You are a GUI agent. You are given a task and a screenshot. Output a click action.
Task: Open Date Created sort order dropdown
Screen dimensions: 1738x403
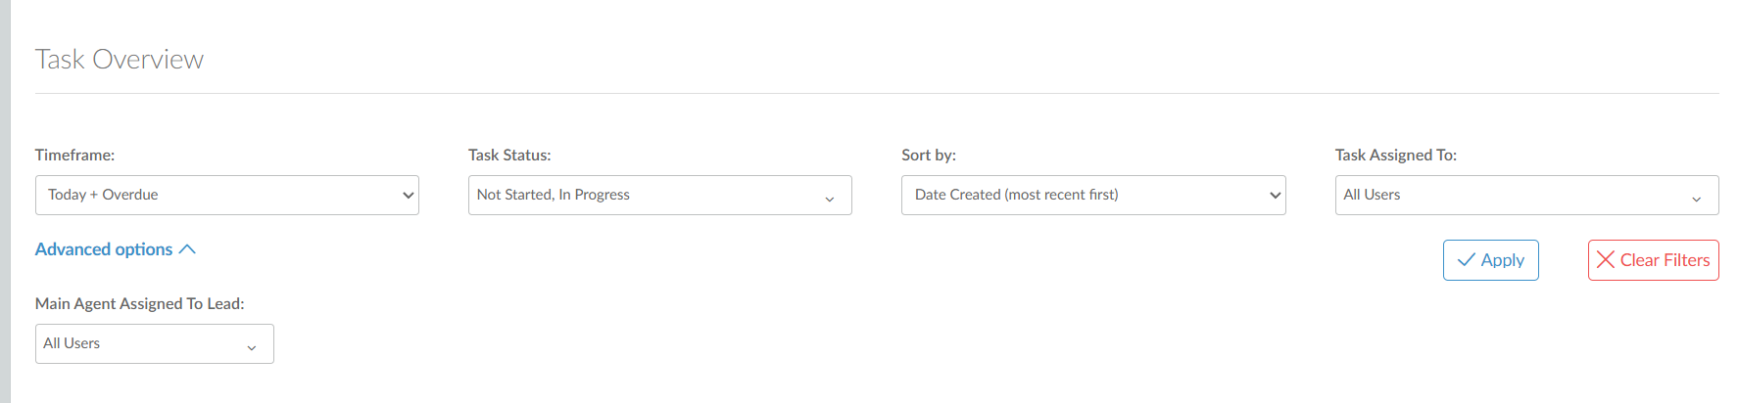pyautogui.click(x=1093, y=195)
